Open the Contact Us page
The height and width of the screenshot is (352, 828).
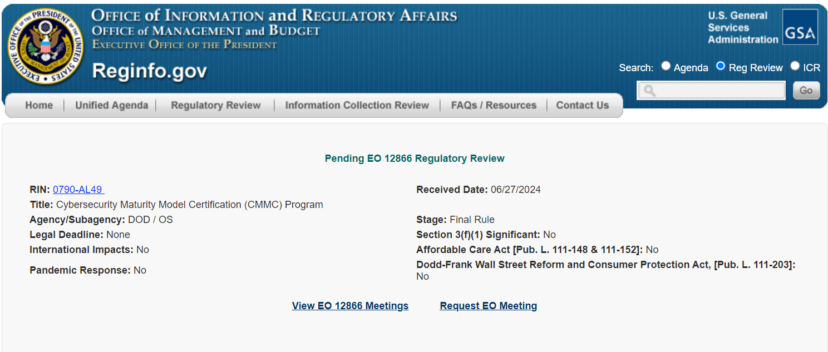pos(582,105)
